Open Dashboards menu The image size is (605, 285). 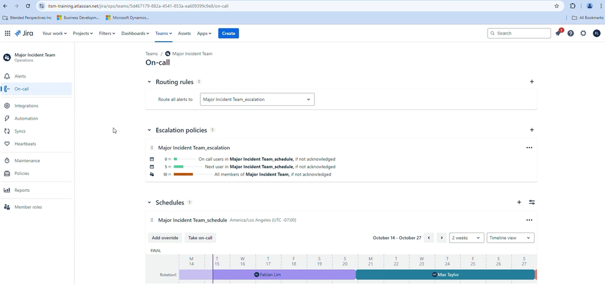coord(135,33)
